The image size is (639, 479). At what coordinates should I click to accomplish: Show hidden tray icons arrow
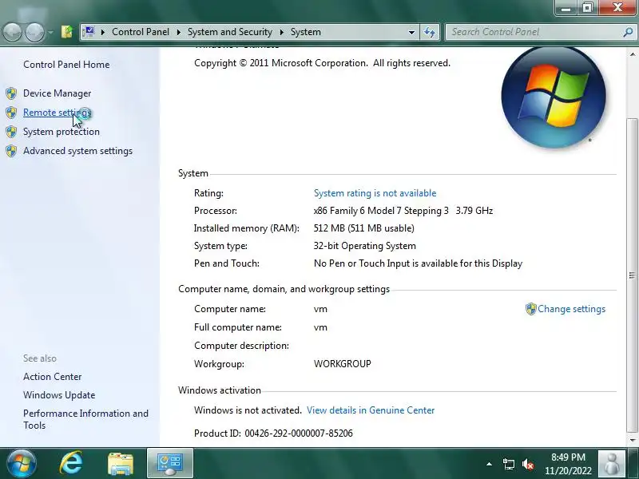click(x=489, y=464)
